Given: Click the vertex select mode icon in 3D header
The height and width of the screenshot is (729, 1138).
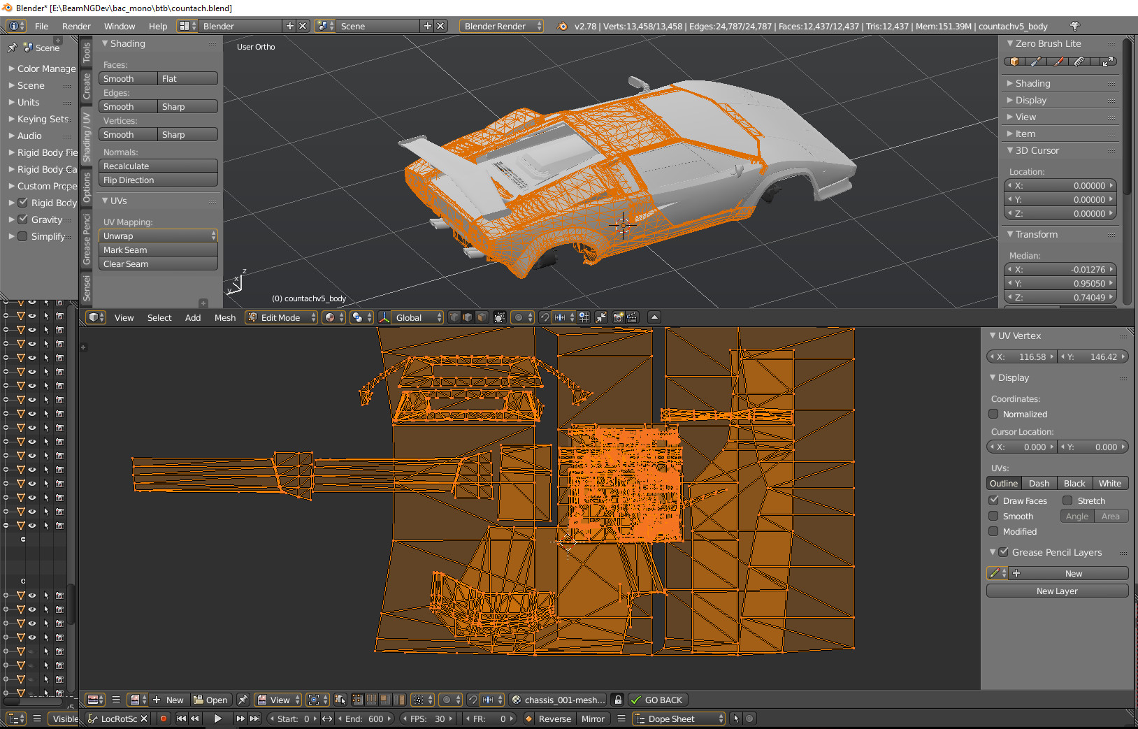Looking at the screenshot, I should (x=454, y=317).
